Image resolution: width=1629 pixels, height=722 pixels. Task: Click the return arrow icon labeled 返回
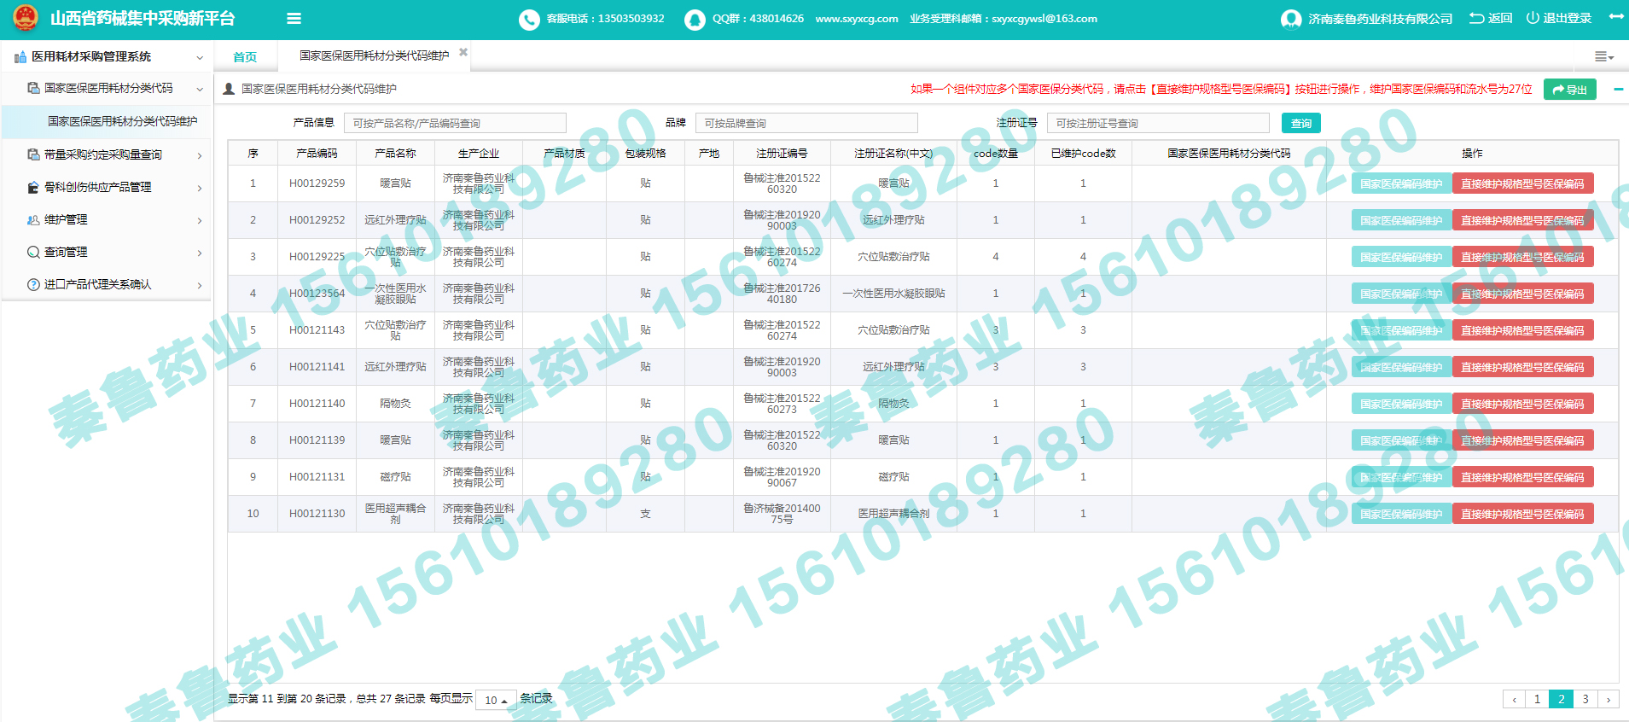coord(1476,18)
